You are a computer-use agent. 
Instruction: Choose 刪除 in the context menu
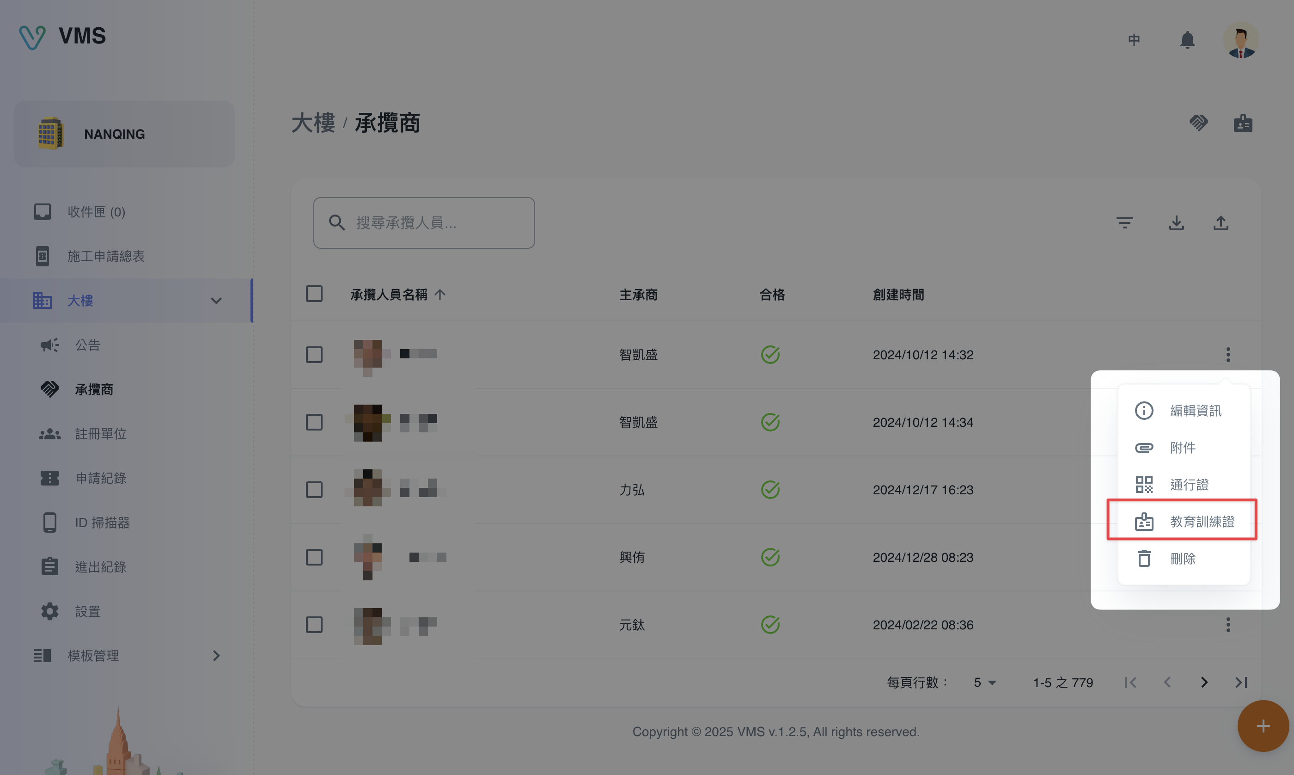(1182, 559)
